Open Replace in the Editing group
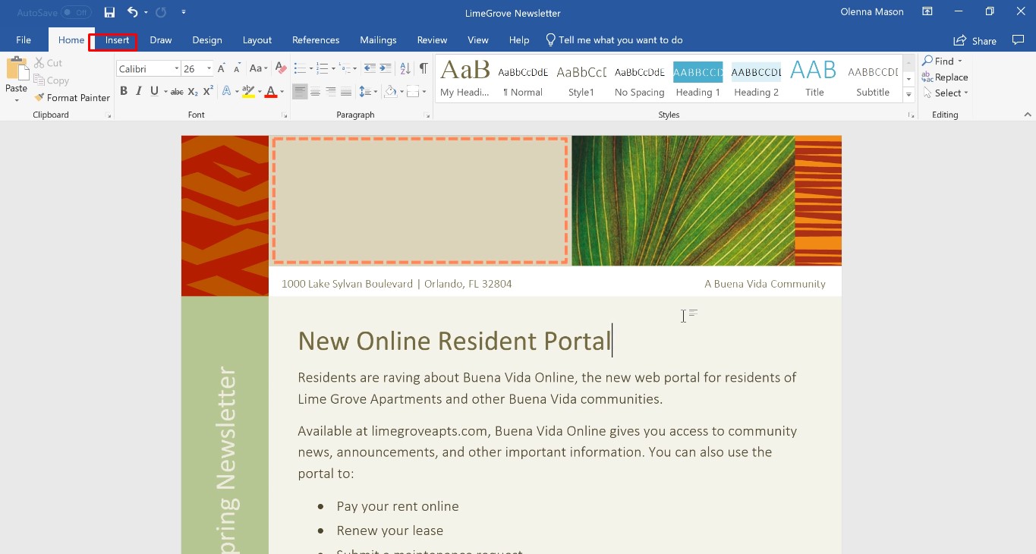The image size is (1036, 554). pyautogui.click(x=945, y=77)
